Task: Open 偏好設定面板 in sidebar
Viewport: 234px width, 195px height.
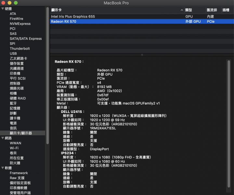Action: [20, 183]
